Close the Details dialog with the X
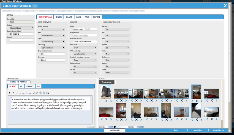234x135 pixels. coord(225,6)
